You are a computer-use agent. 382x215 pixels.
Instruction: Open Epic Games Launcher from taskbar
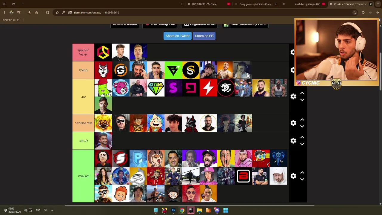click(x=191, y=210)
